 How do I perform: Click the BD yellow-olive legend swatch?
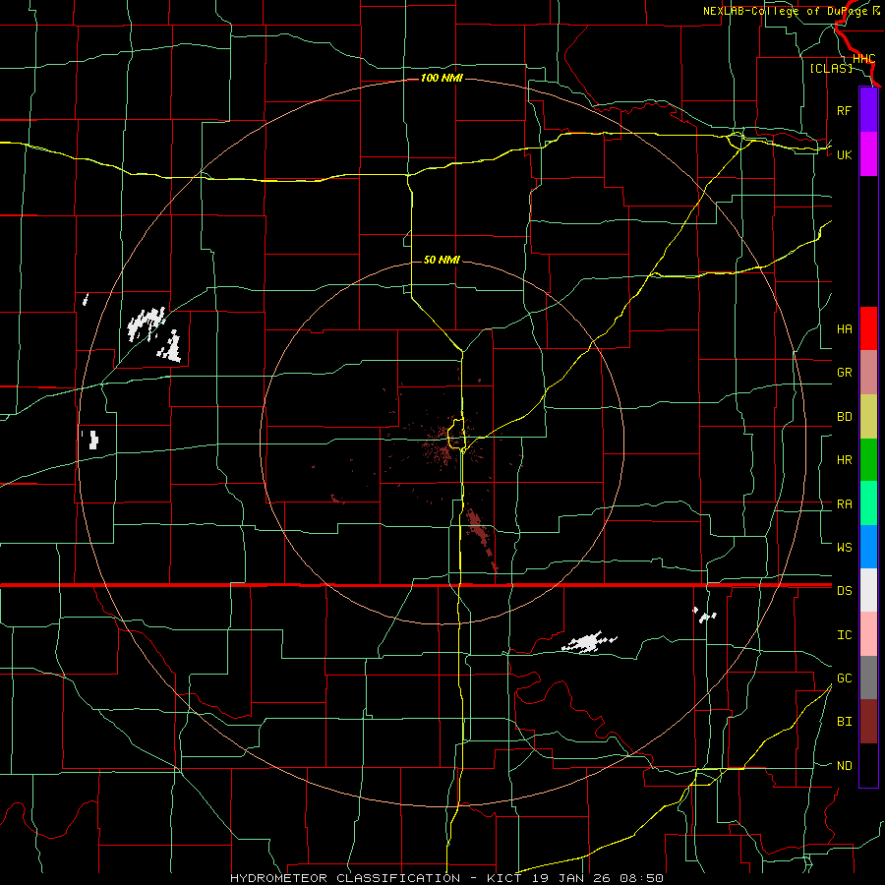(x=868, y=417)
